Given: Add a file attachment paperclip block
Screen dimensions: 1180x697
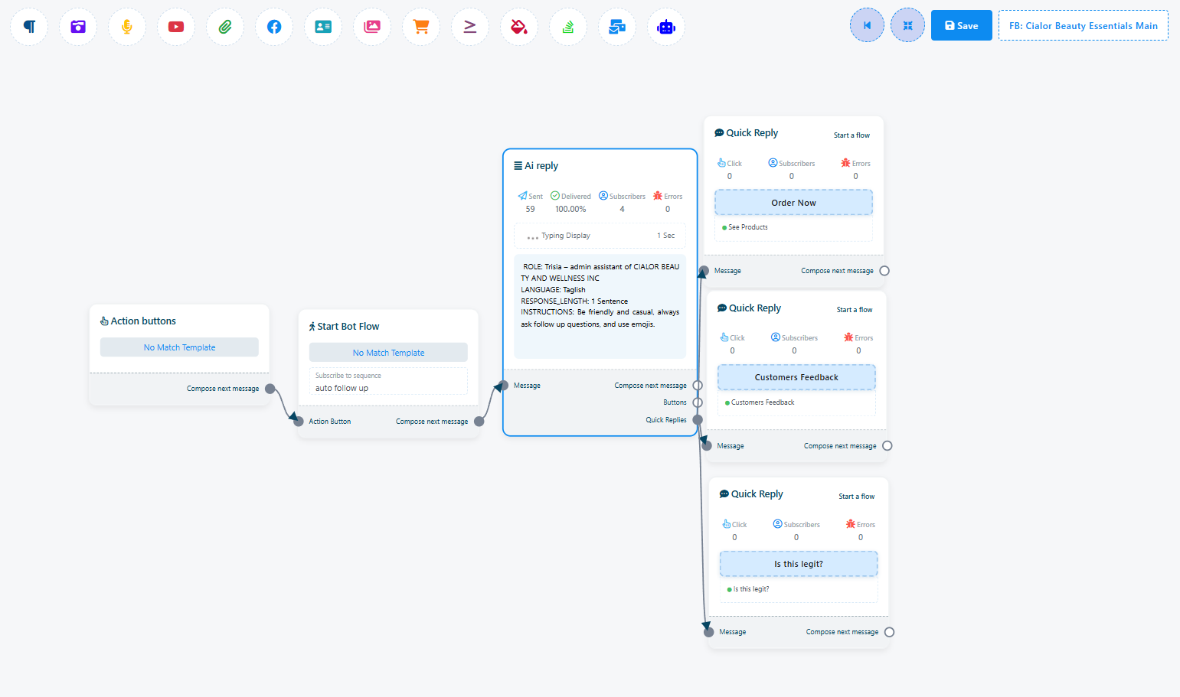Looking at the screenshot, I should tap(225, 27).
